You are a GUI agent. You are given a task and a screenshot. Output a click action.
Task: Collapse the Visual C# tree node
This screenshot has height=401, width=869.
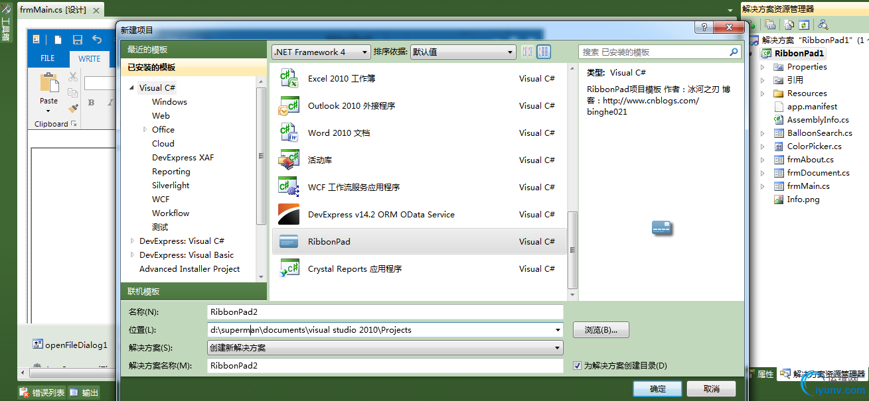click(x=132, y=87)
